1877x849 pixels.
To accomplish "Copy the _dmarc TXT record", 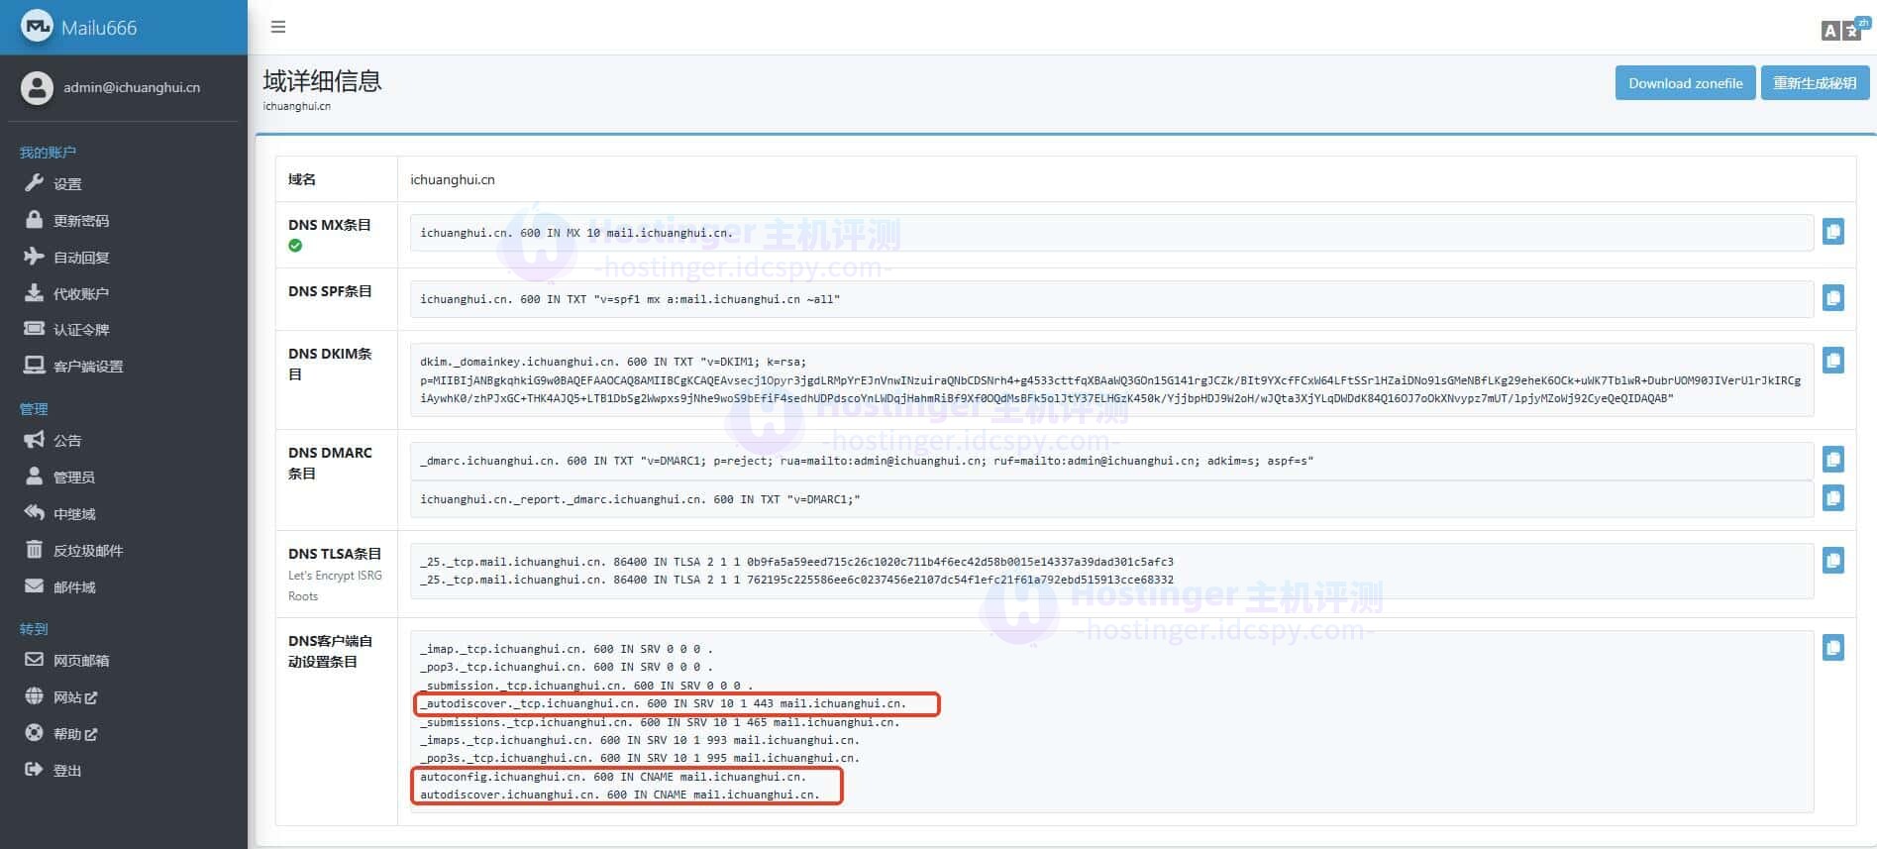I will (1832, 460).
